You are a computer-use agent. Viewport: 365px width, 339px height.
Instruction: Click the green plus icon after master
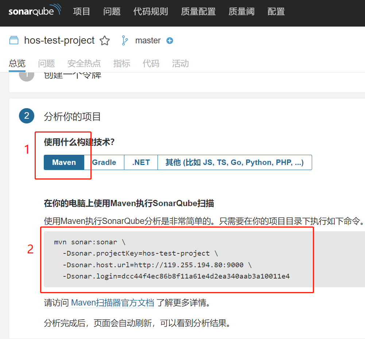point(170,41)
